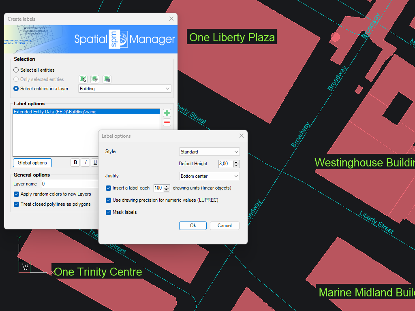Toggle Insert a label each checkbox
Screen dimensions: 415x311
click(x=108, y=188)
